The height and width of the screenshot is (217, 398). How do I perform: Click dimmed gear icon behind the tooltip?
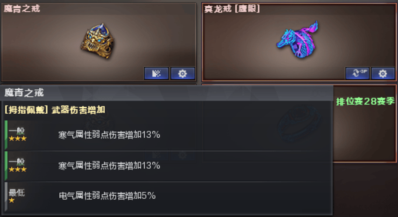(x=183, y=155)
